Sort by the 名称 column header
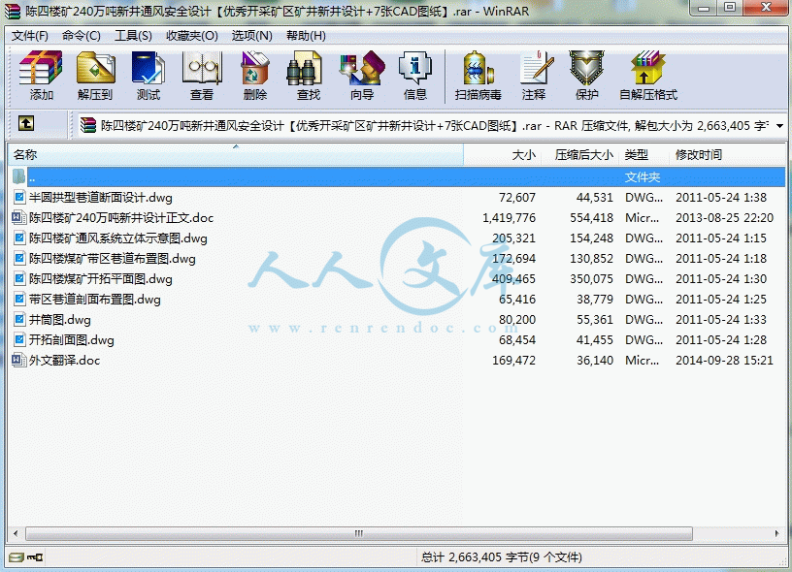Viewport: 792px width, 572px height. click(236, 154)
